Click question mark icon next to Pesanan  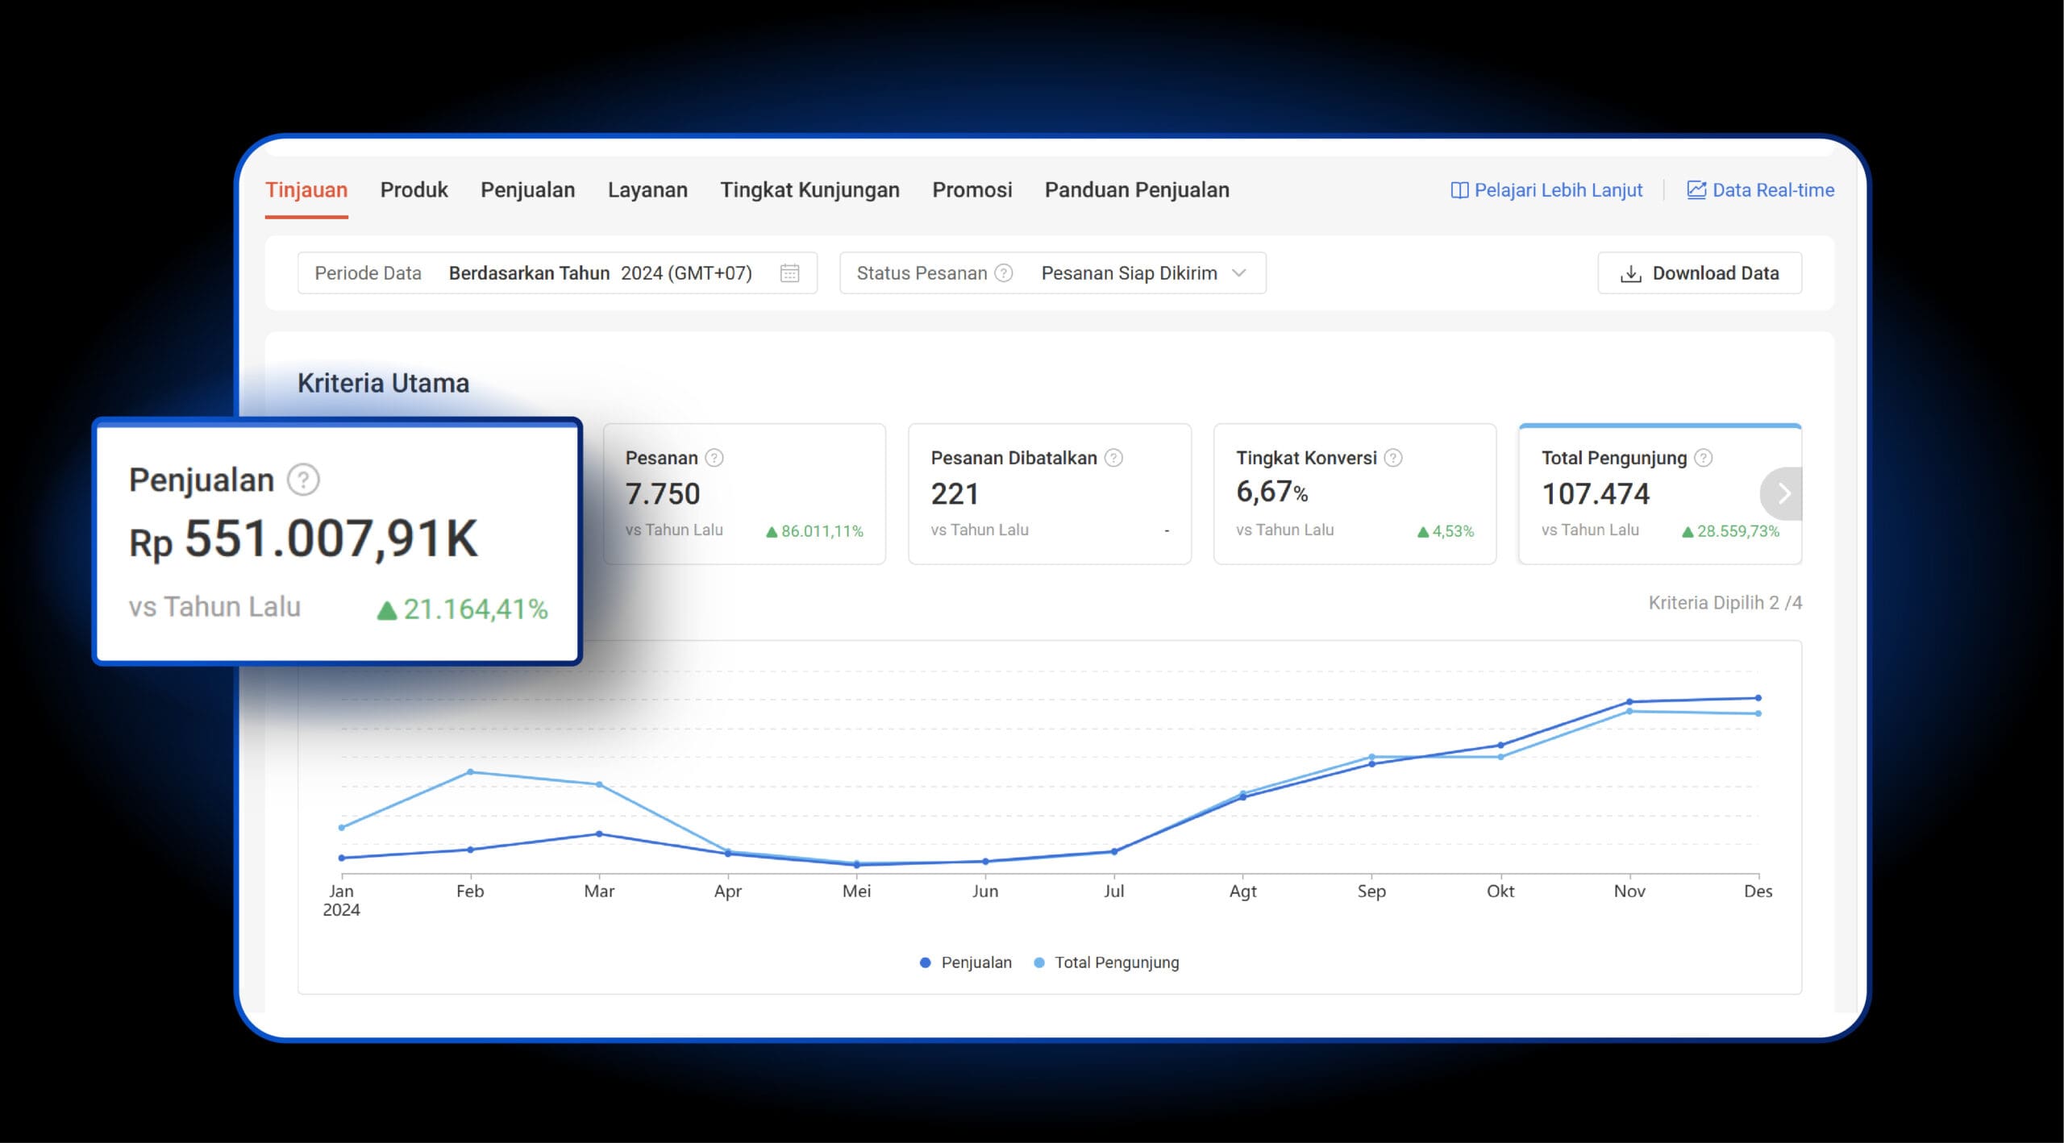(714, 458)
